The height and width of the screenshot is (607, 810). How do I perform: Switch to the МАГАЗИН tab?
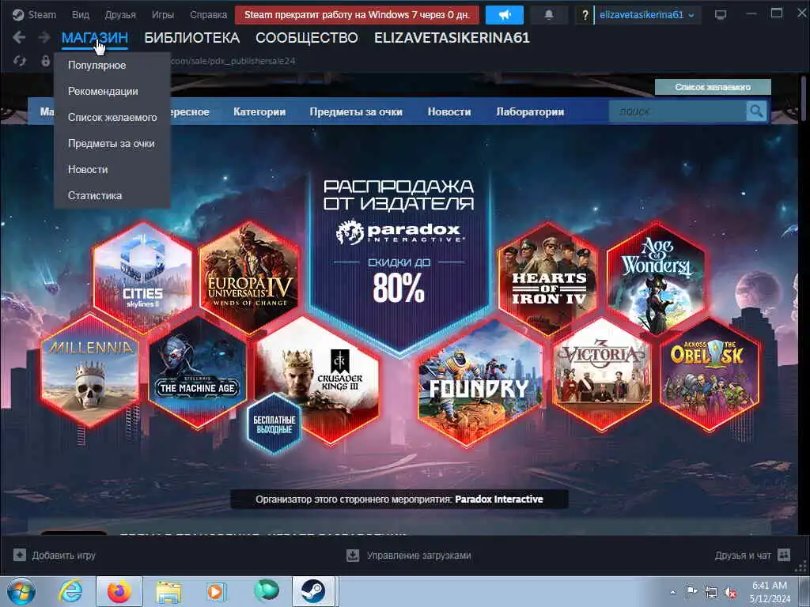(95, 37)
